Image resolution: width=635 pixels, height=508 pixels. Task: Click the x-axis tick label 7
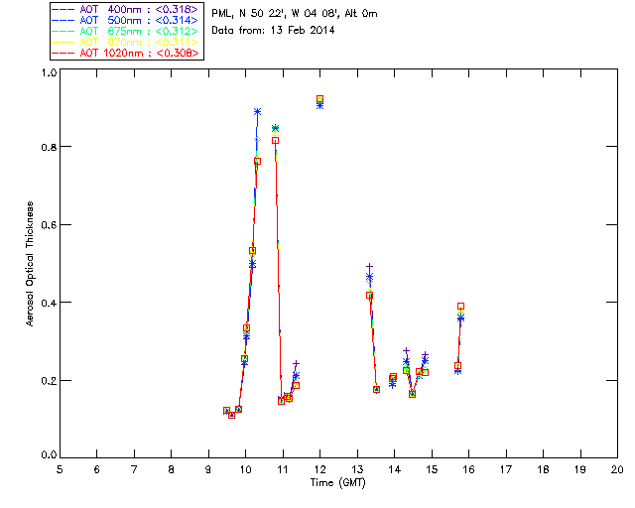[134, 469]
